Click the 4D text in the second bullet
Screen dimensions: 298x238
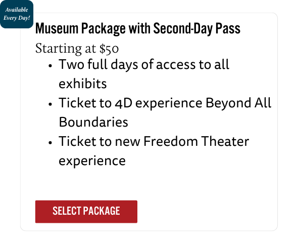pos(124,103)
